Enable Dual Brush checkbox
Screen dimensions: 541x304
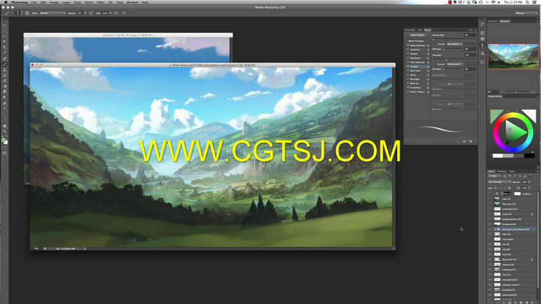[408, 58]
